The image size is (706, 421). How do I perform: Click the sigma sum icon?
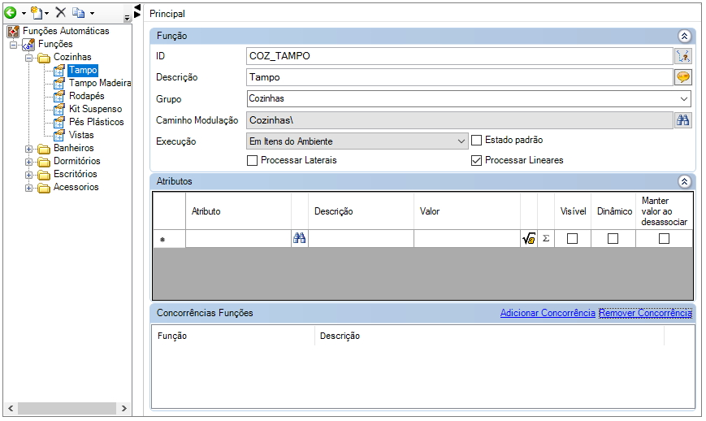(546, 239)
